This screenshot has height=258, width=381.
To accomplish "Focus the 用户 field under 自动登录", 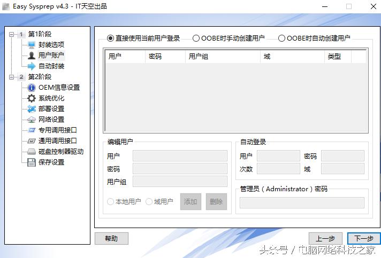I will coord(278,155).
